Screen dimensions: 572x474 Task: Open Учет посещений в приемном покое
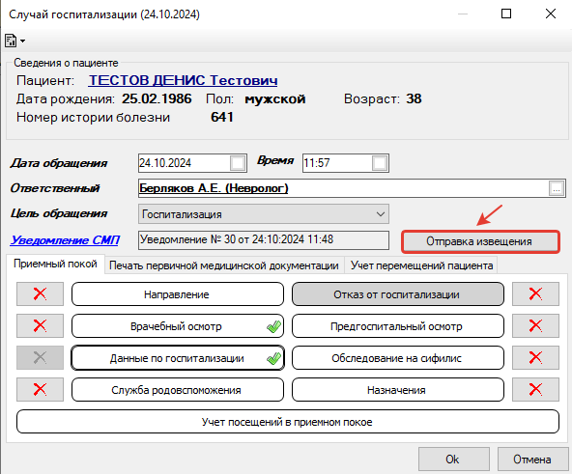(x=288, y=422)
